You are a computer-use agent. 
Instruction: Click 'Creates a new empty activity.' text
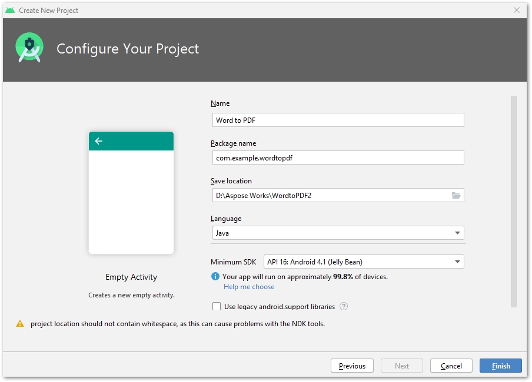point(131,295)
